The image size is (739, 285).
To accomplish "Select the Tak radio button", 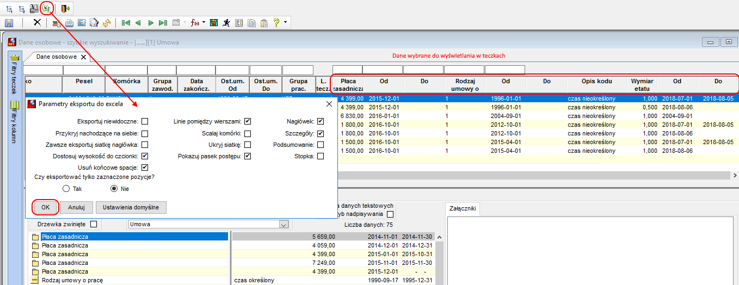I will (x=66, y=189).
